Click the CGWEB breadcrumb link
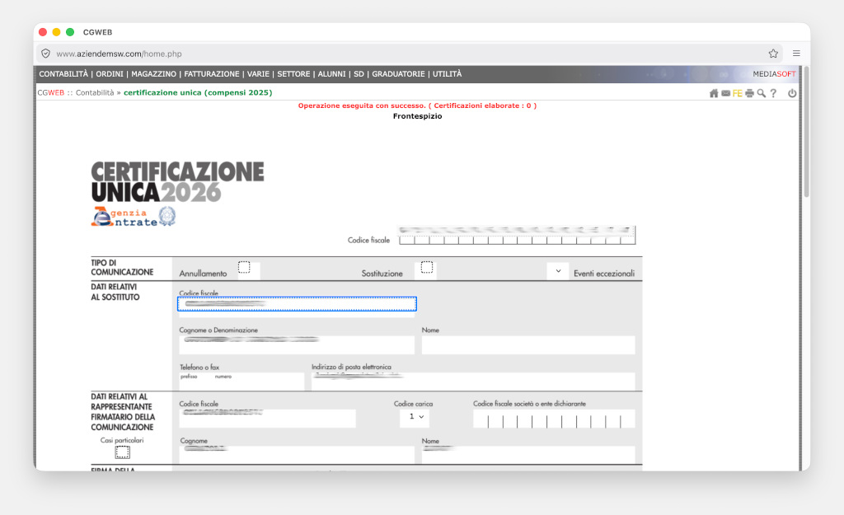Image resolution: width=844 pixels, height=515 pixels. pyautogui.click(x=50, y=93)
